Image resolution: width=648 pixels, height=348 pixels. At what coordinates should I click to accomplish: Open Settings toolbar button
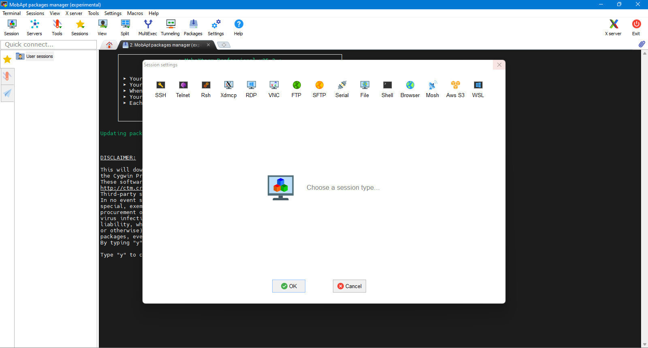pos(216,28)
